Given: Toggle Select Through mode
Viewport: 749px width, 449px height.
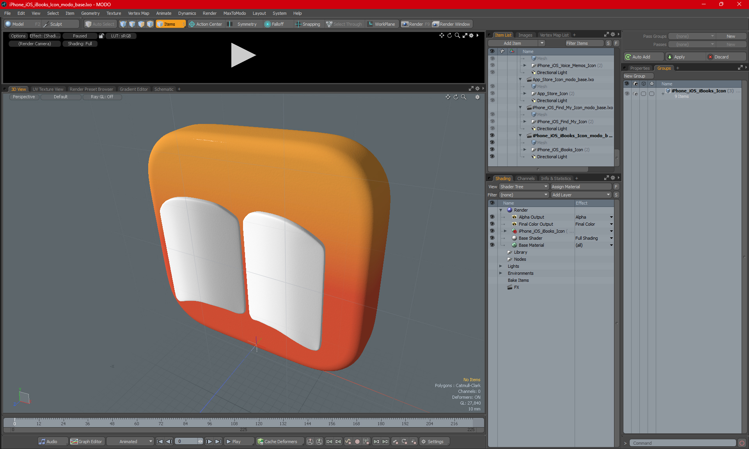Looking at the screenshot, I should (344, 24).
